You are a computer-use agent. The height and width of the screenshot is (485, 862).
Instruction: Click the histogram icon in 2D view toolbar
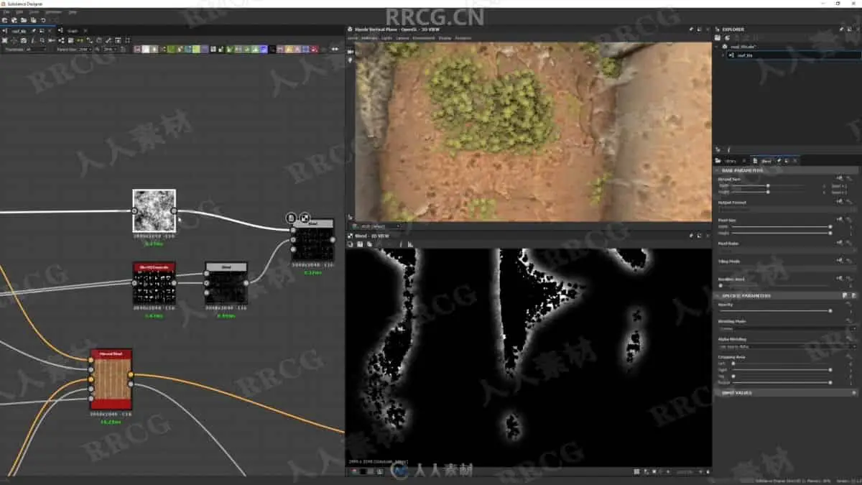tap(410, 244)
